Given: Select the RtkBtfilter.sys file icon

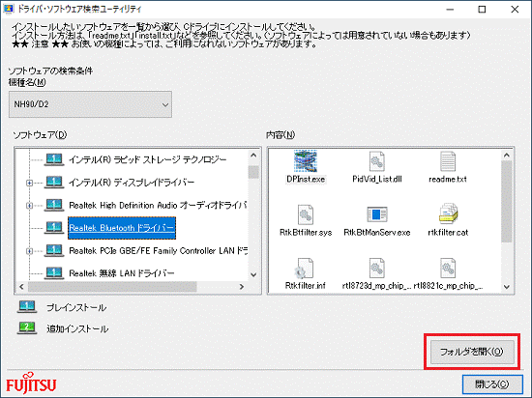Looking at the screenshot, I should pos(306,214).
